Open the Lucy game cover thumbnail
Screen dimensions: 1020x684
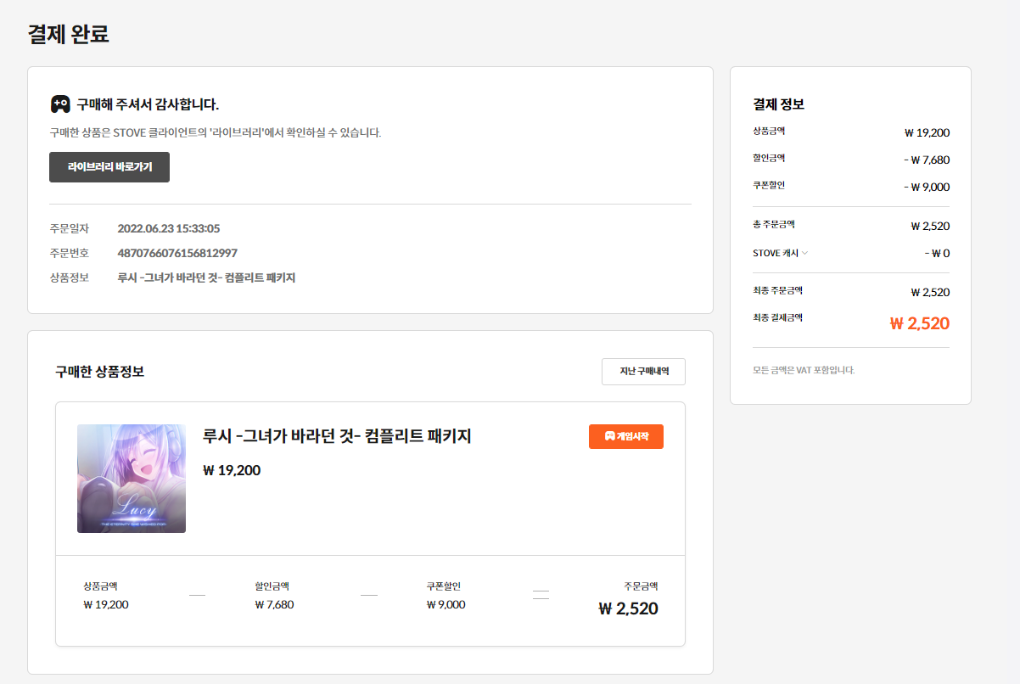click(x=132, y=479)
